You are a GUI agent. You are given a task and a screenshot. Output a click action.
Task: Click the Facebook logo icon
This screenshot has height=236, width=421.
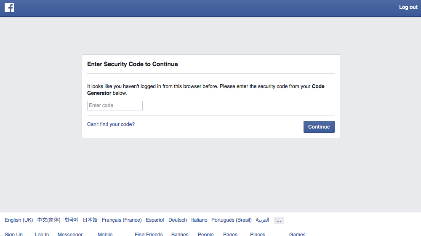pyautogui.click(x=9, y=8)
